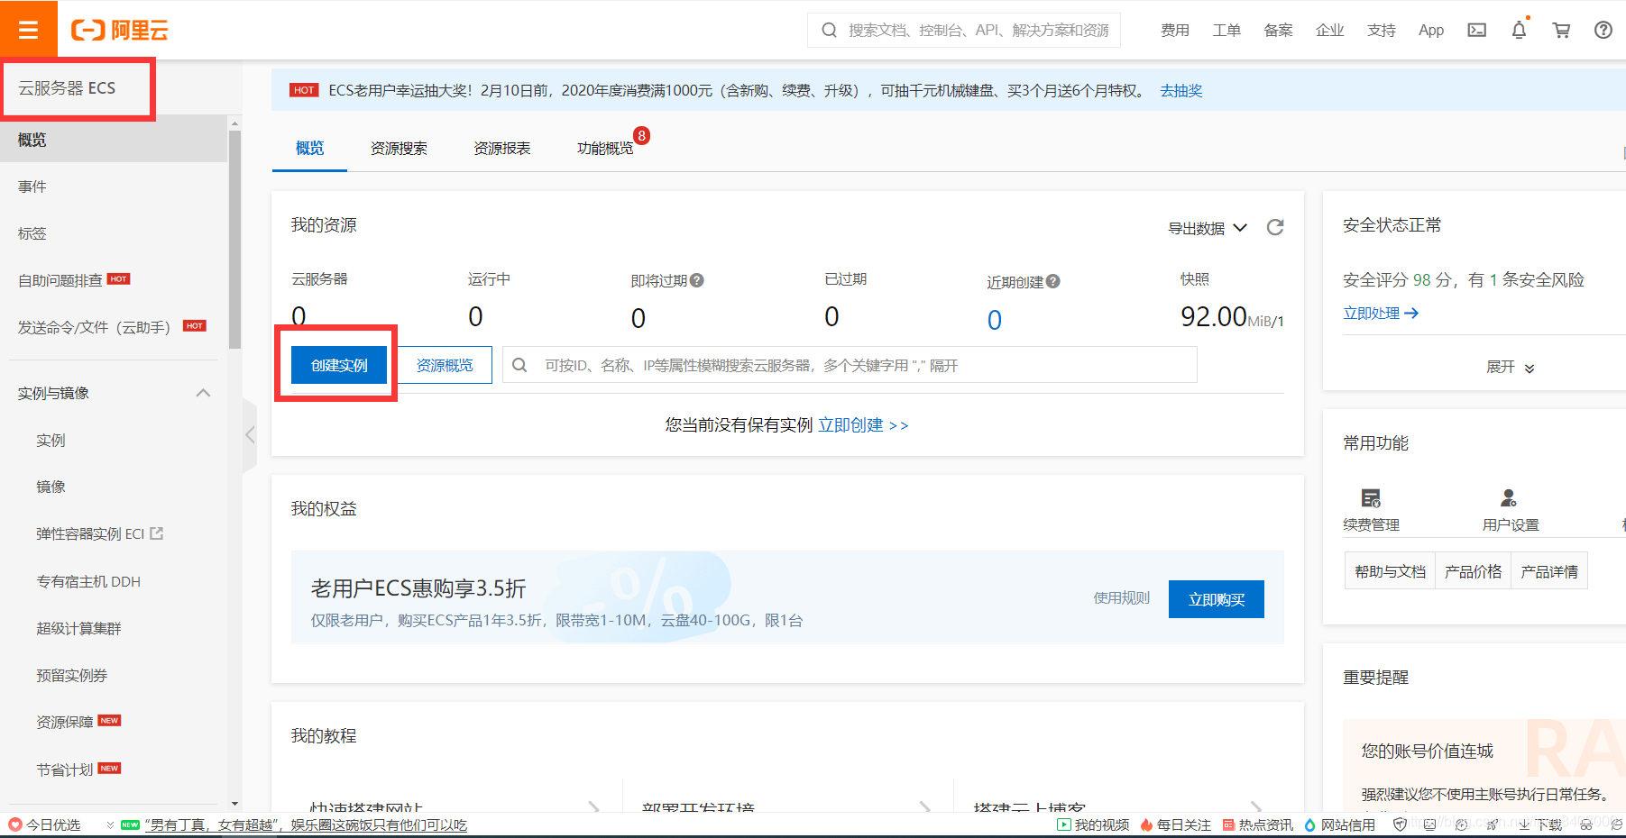
Task: Open 镜像 in the left sidebar
Action: [51, 487]
